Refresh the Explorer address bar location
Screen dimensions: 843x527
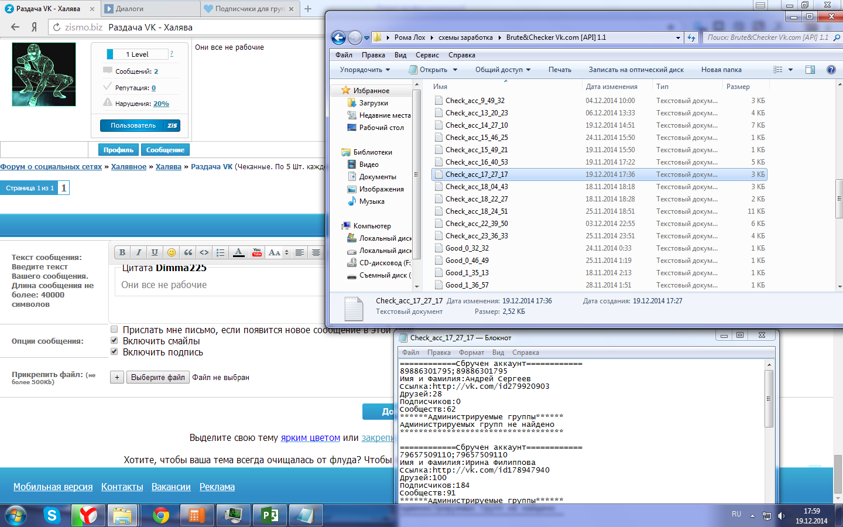click(691, 37)
